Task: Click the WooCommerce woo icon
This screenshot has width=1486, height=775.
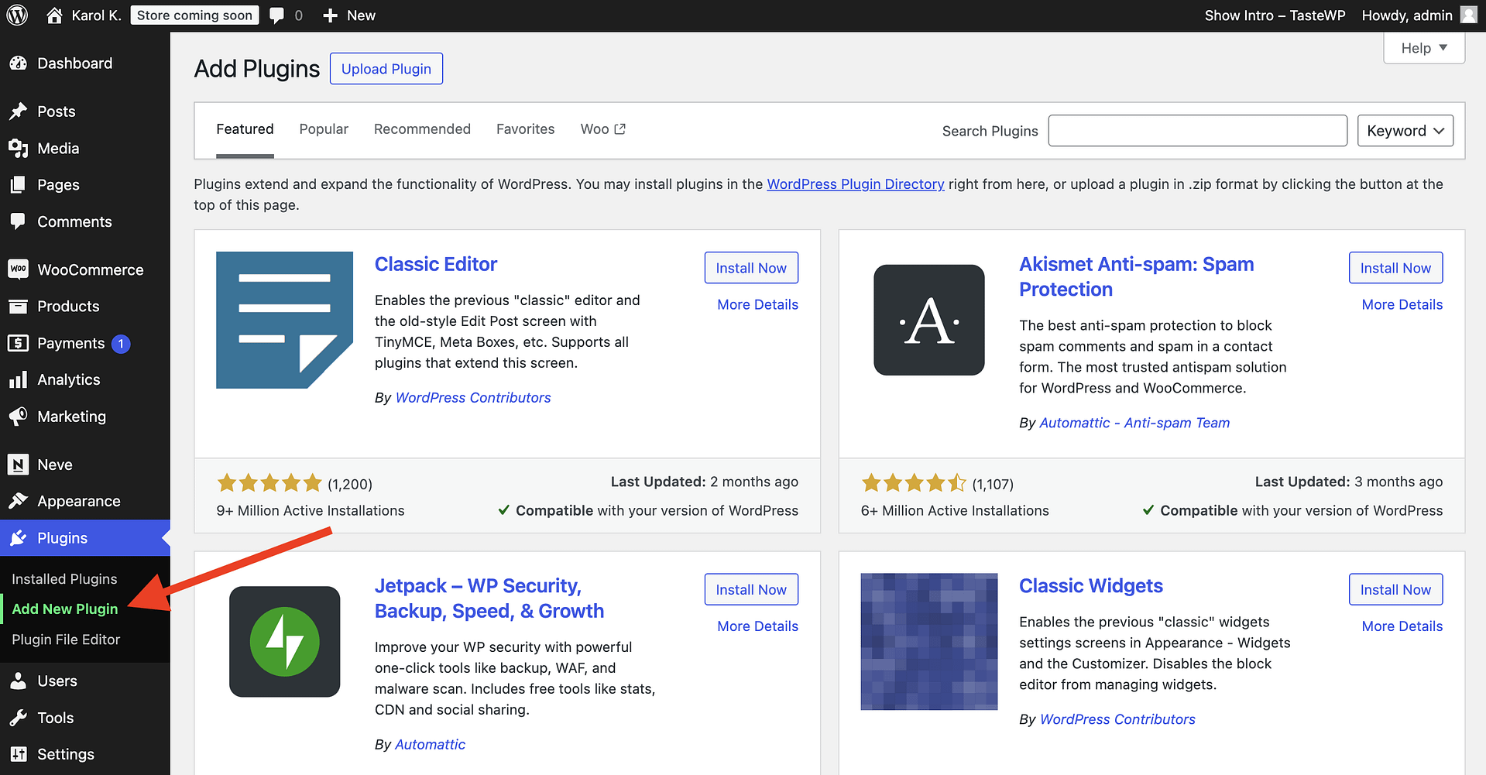Action: pos(19,269)
